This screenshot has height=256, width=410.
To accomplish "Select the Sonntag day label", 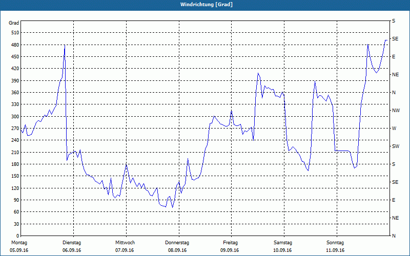I will pos(335,243).
